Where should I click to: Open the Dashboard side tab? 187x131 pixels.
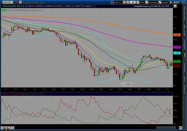[x=185, y=67]
